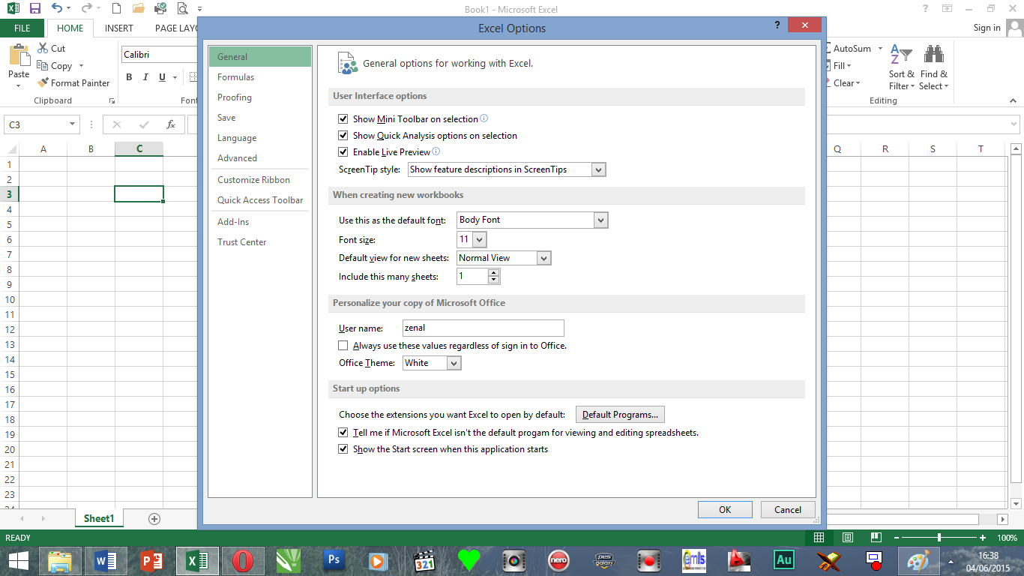
Task: Click the Windows Start button
Action: [19, 560]
